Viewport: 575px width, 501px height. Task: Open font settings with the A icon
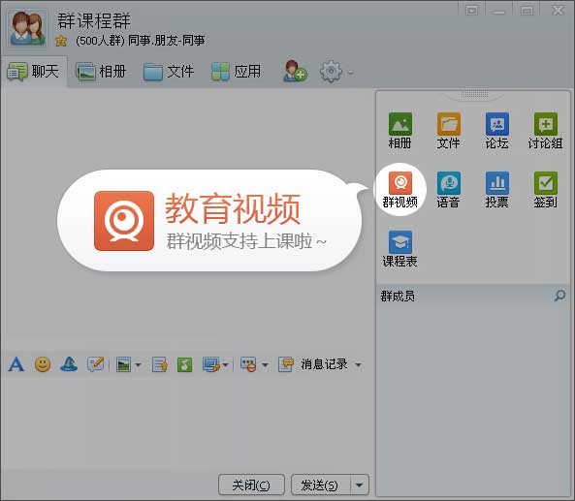point(16,364)
